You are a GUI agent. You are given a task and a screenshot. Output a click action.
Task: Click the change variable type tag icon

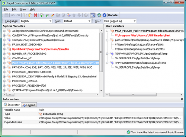68,15
